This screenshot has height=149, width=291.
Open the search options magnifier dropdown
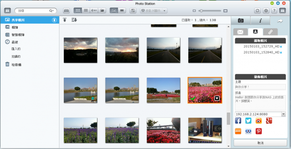pos(51,11)
